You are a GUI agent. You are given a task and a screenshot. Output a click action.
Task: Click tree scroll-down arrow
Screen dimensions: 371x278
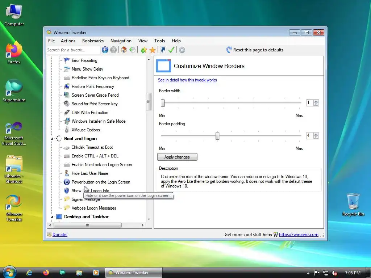pos(149,219)
